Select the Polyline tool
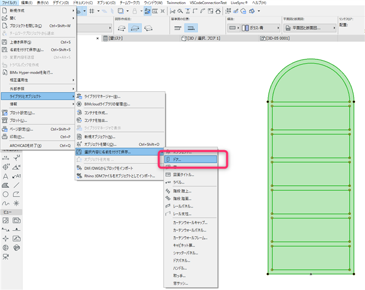The height and width of the screenshot is (290, 365). coord(17,194)
